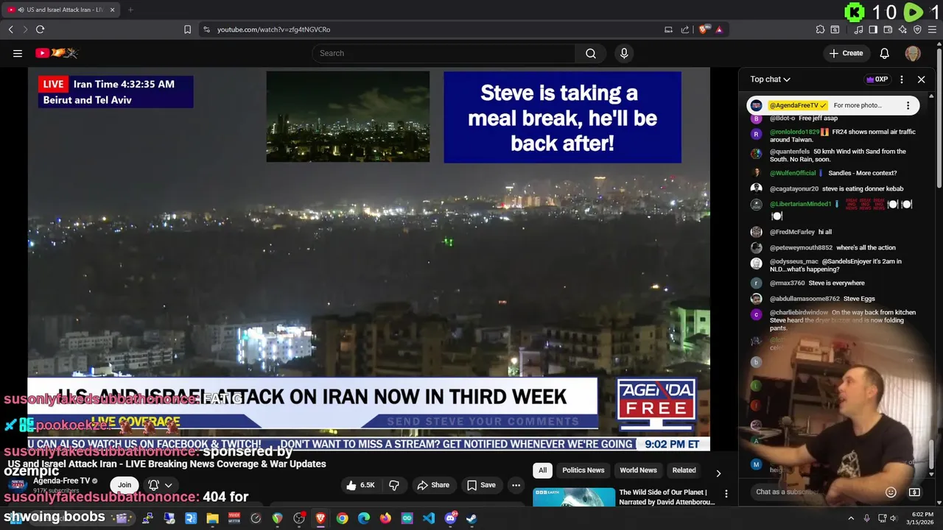Click the Agenda-Free TV channel avatar
The height and width of the screenshot is (530, 943).
[18, 485]
